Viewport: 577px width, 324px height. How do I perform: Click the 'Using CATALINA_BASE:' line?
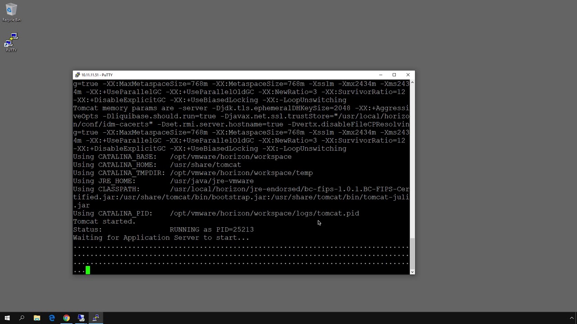(x=183, y=157)
